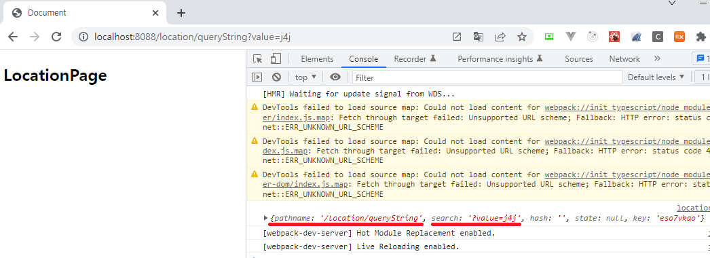The image size is (710, 258).
Task: Show more DevTools tabs
Action: 658,59
